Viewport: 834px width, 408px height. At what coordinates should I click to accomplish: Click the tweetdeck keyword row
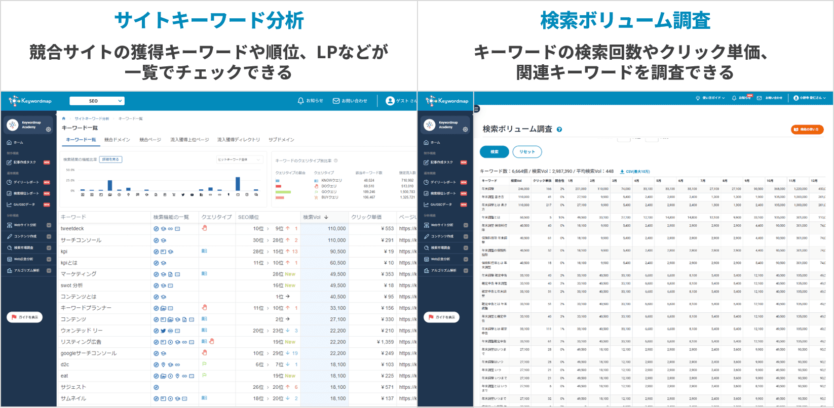[x=238, y=229]
